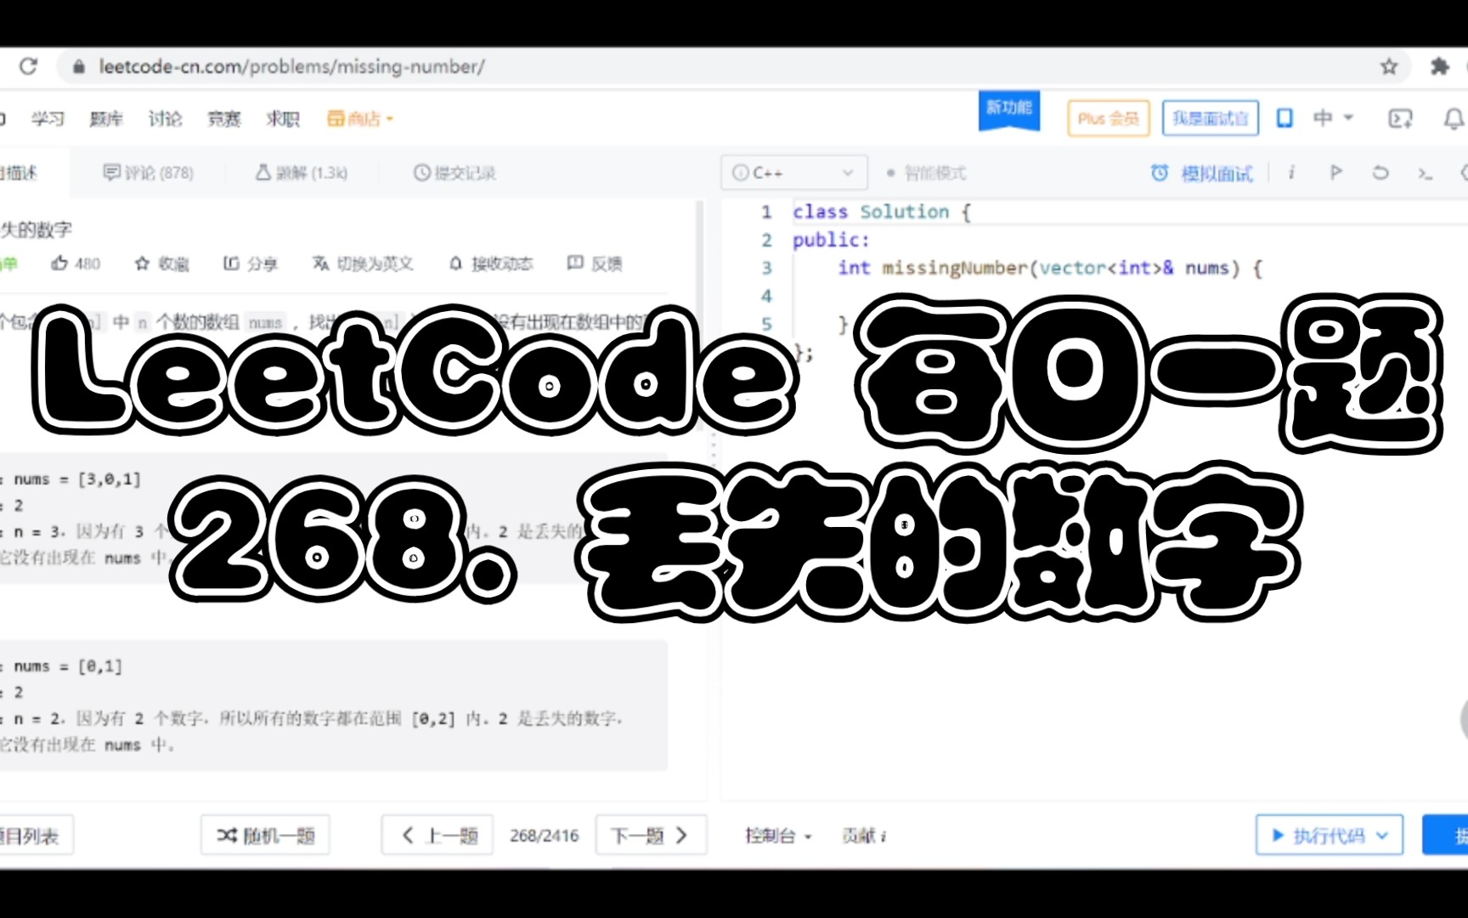This screenshot has width=1468, height=918.
Task: Click 切换为英文 to switch language
Action: pyautogui.click(x=363, y=263)
